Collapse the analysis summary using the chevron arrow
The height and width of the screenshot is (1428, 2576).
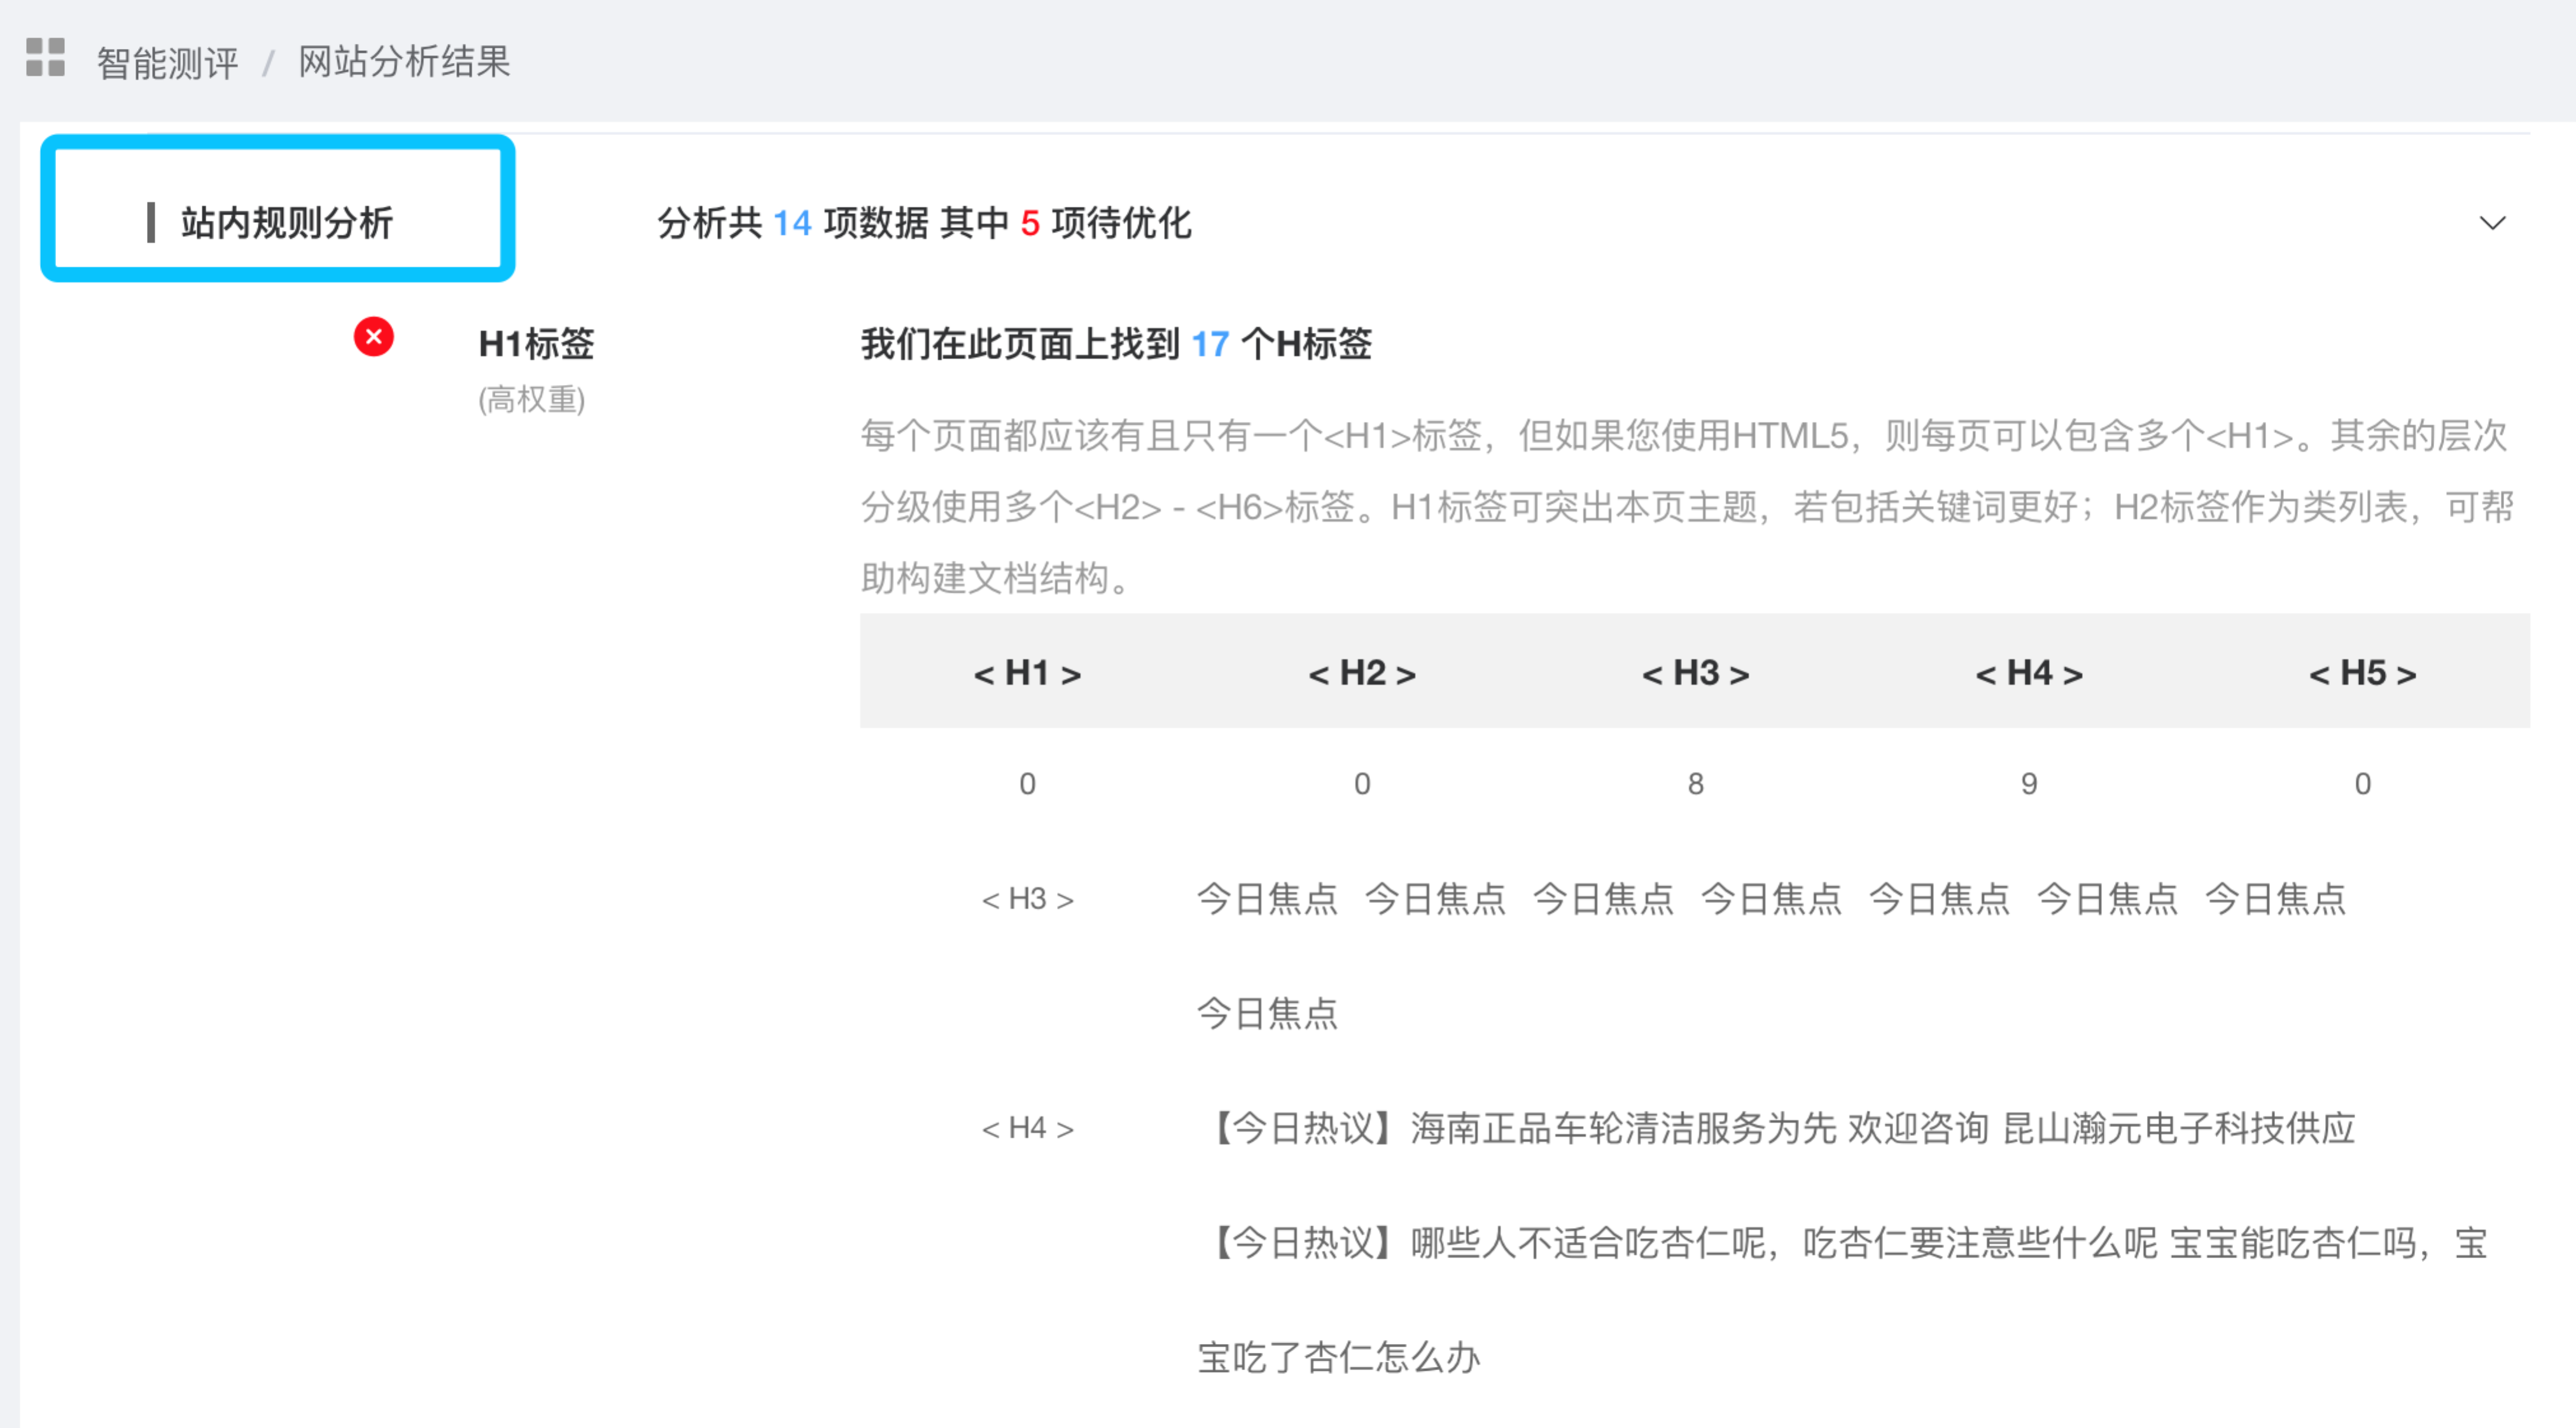point(2492,223)
